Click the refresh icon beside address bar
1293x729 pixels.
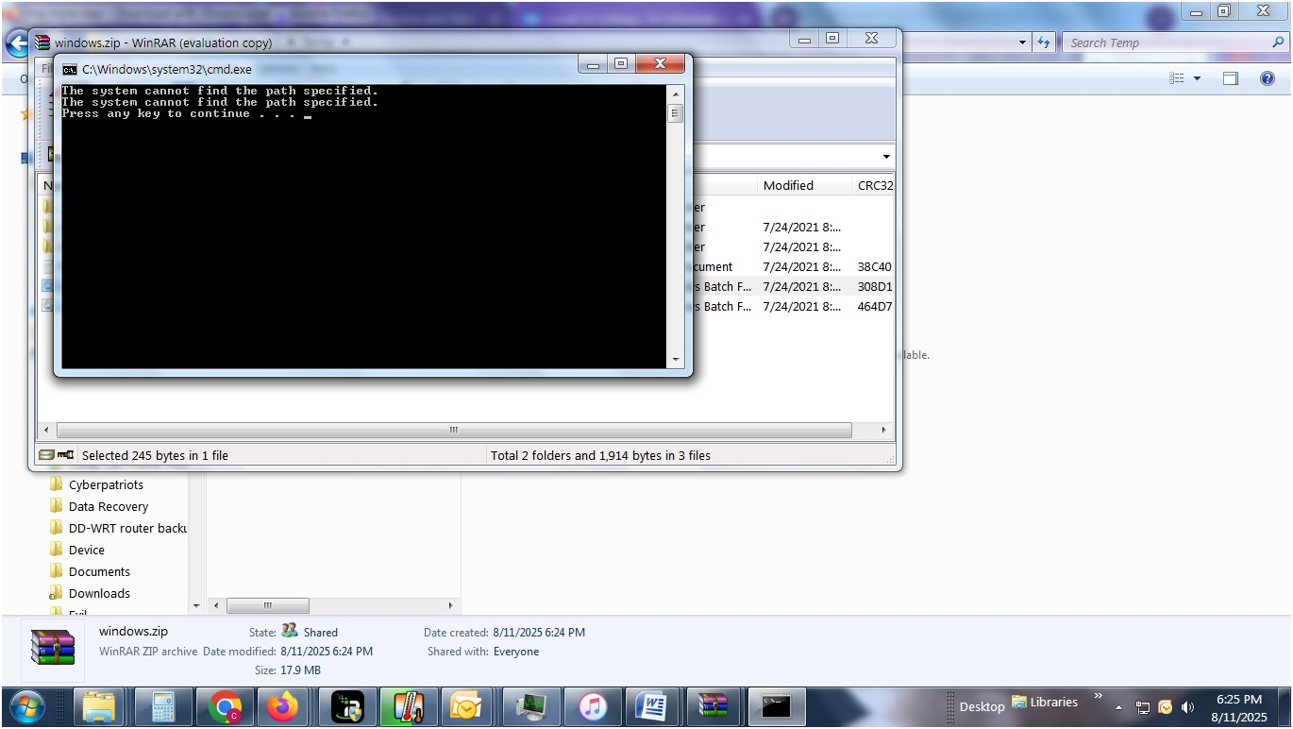[1044, 42]
